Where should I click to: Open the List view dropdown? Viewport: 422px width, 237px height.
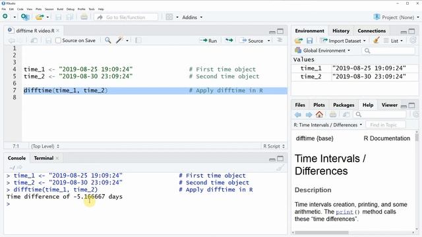tap(394, 41)
